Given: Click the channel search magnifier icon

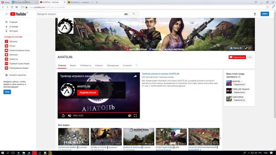Looking at the screenshot, I should pyautogui.click(x=137, y=65).
